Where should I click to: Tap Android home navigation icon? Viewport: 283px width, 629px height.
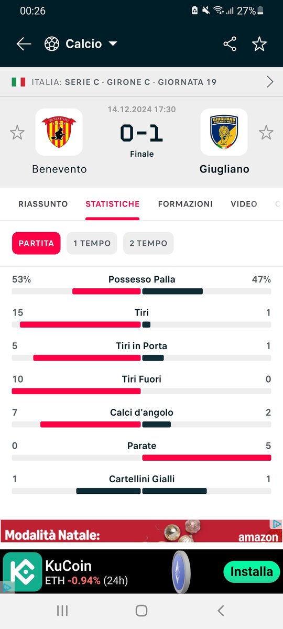click(x=141, y=610)
